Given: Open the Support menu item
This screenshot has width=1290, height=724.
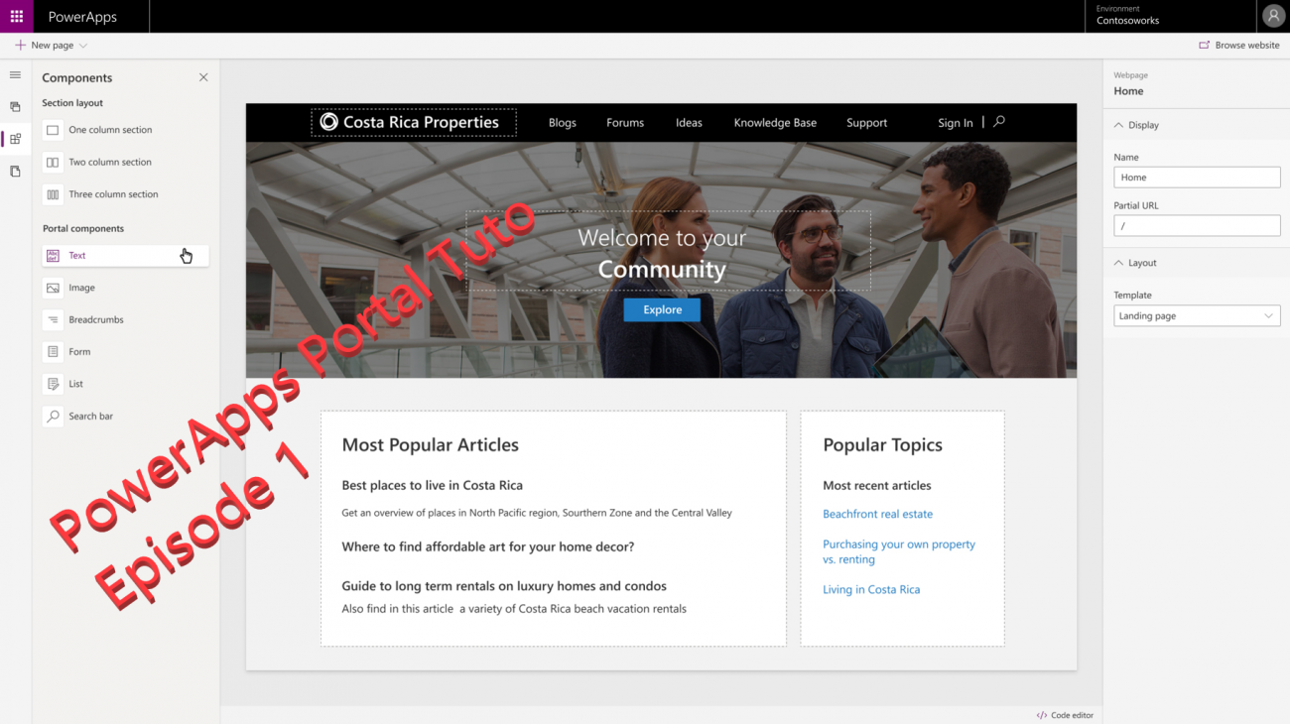Looking at the screenshot, I should [866, 123].
